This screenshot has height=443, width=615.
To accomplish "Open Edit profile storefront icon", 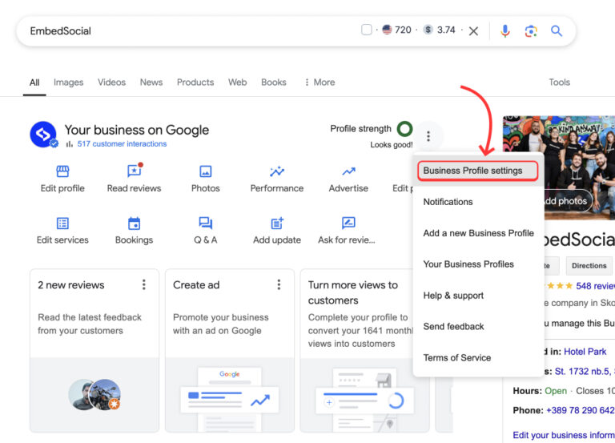I will pos(62,171).
